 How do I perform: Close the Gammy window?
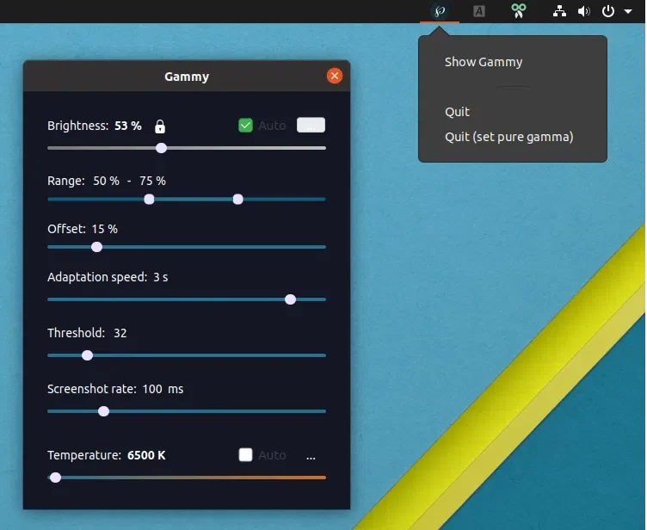coord(334,76)
